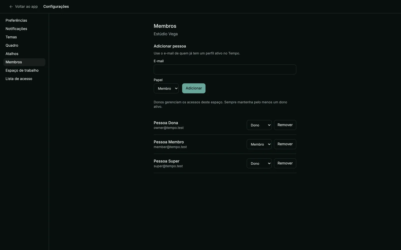
Task: Open Espaço de trabalho settings
Action: [x=24, y=70]
